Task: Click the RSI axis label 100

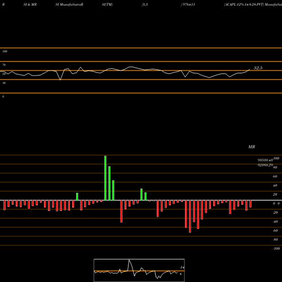Action: [x=5, y=51]
